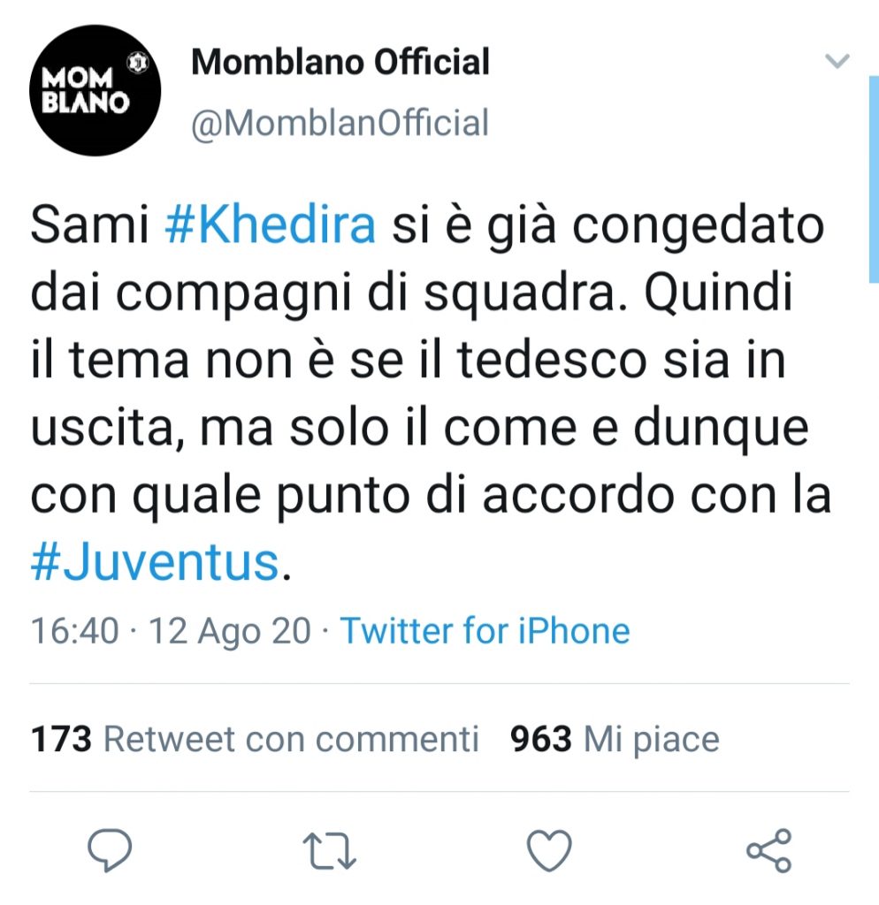Viewport: 879px width, 905px height.
Task: Click the 12 Ago 20 date
Action: point(230,631)
